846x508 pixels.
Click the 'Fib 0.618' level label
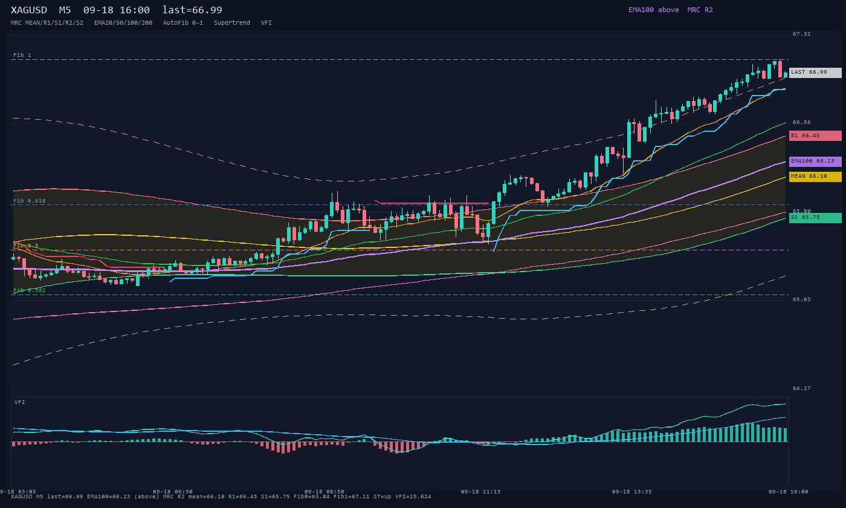coord(30,201)
